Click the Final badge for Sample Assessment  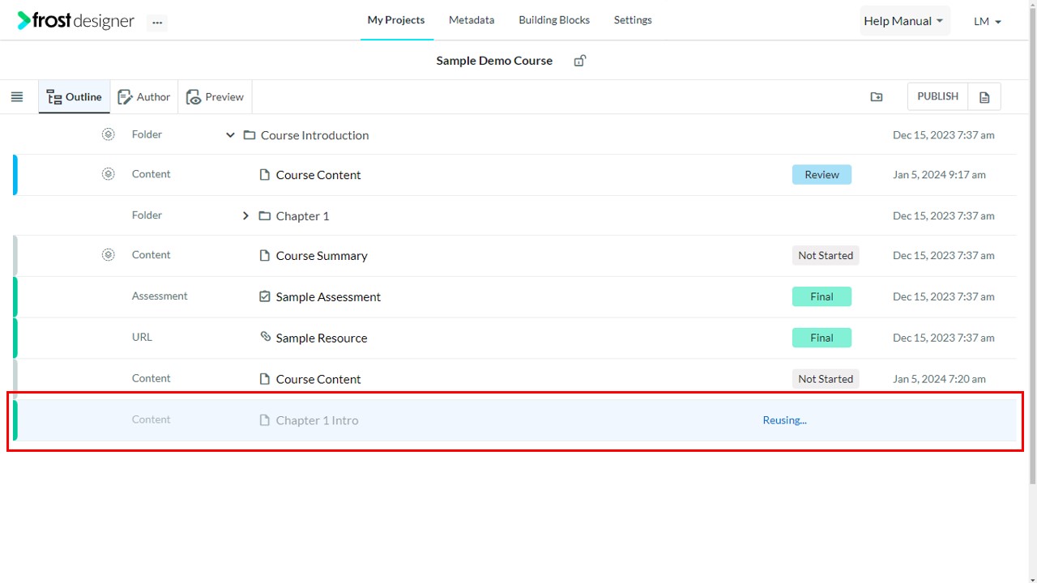click(821, 297)
